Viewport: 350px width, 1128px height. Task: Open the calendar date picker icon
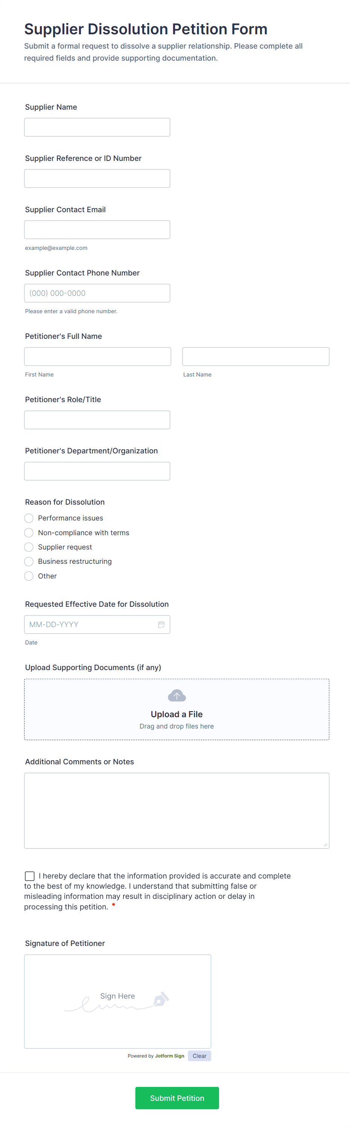tap(161, 624)
